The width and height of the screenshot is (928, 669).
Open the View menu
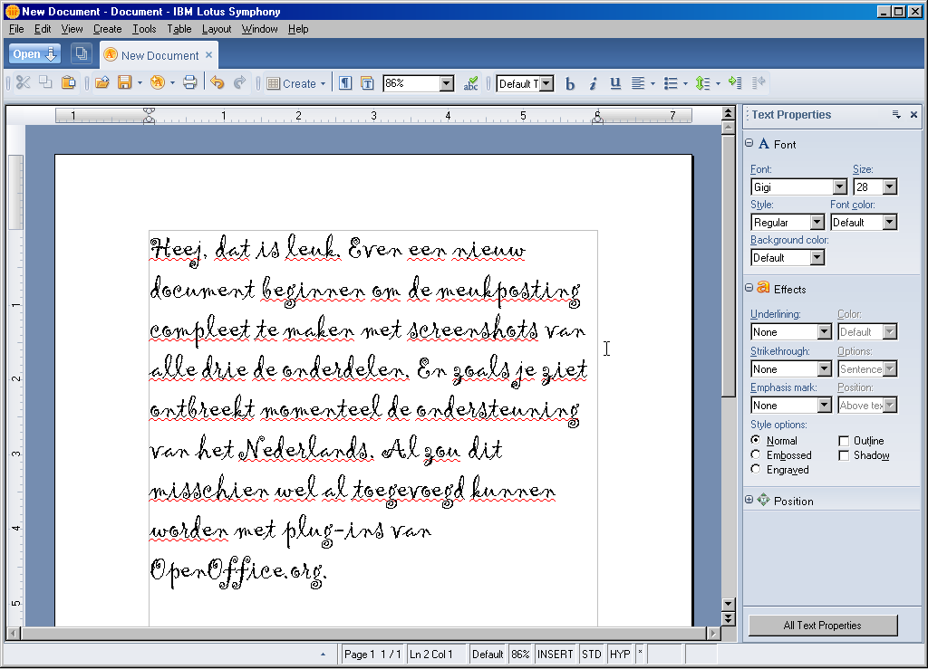(72, 29)
